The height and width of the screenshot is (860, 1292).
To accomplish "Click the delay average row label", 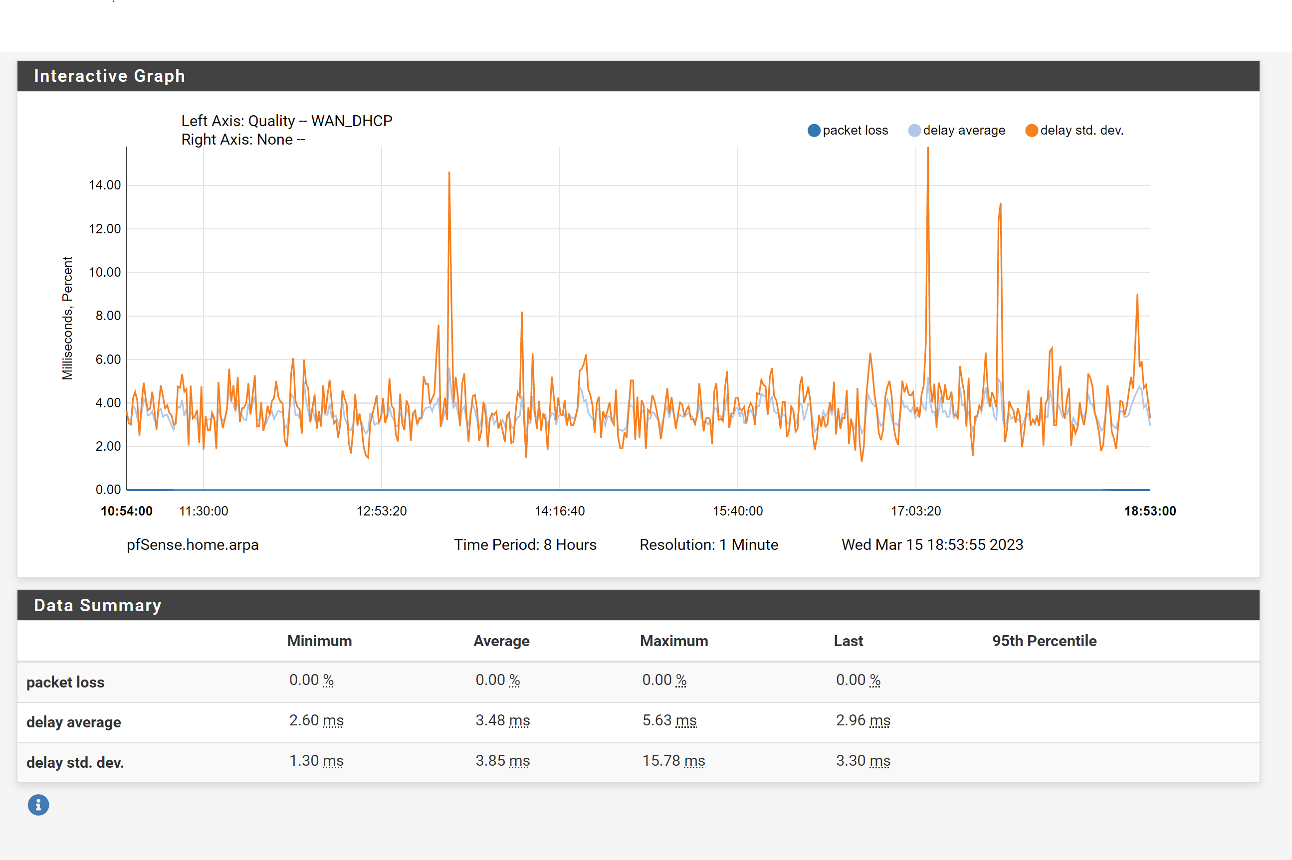I will tap(73, 722).
